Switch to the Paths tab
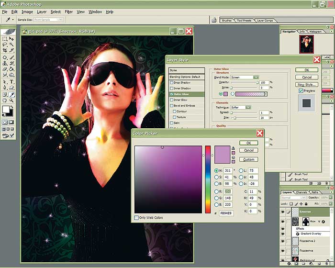 tap(315, 192)
